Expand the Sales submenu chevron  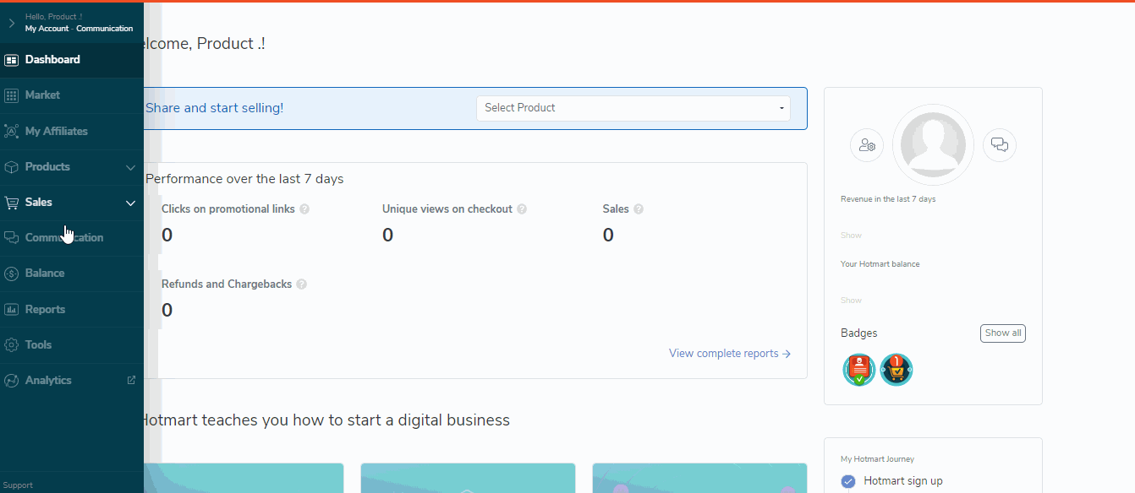point(130,203)
